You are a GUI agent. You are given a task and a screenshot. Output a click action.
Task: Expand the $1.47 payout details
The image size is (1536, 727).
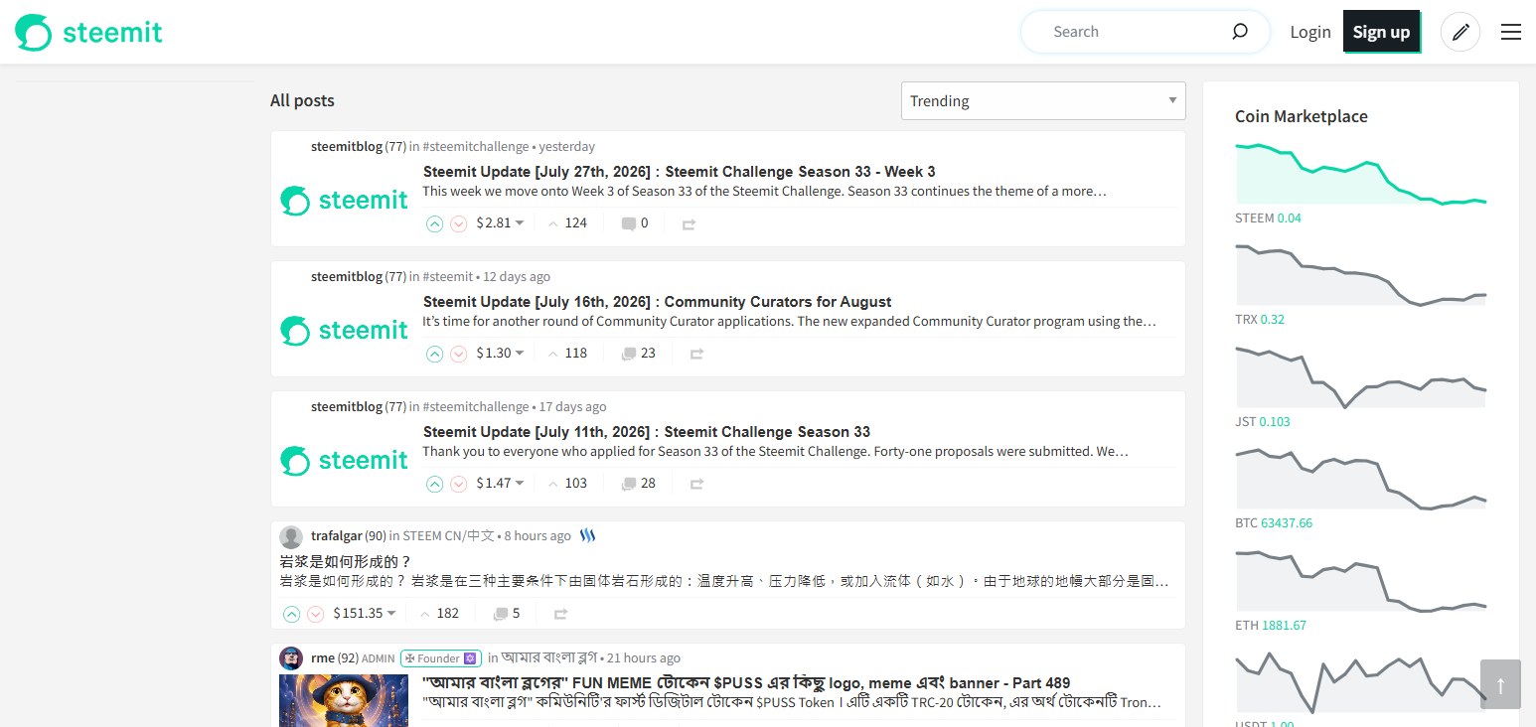[500, 484]
